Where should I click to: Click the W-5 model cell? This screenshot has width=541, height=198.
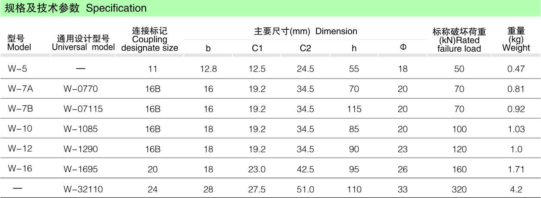coord(17,68)
